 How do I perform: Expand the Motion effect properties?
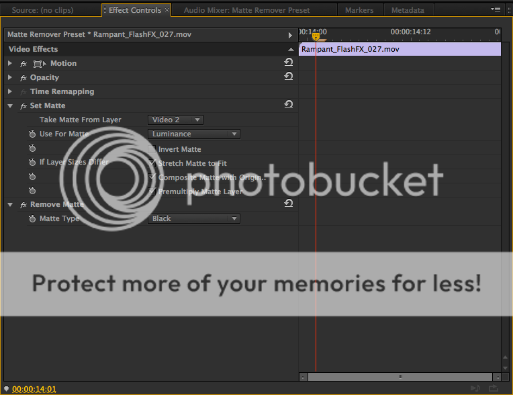click(x=10, y=63)
